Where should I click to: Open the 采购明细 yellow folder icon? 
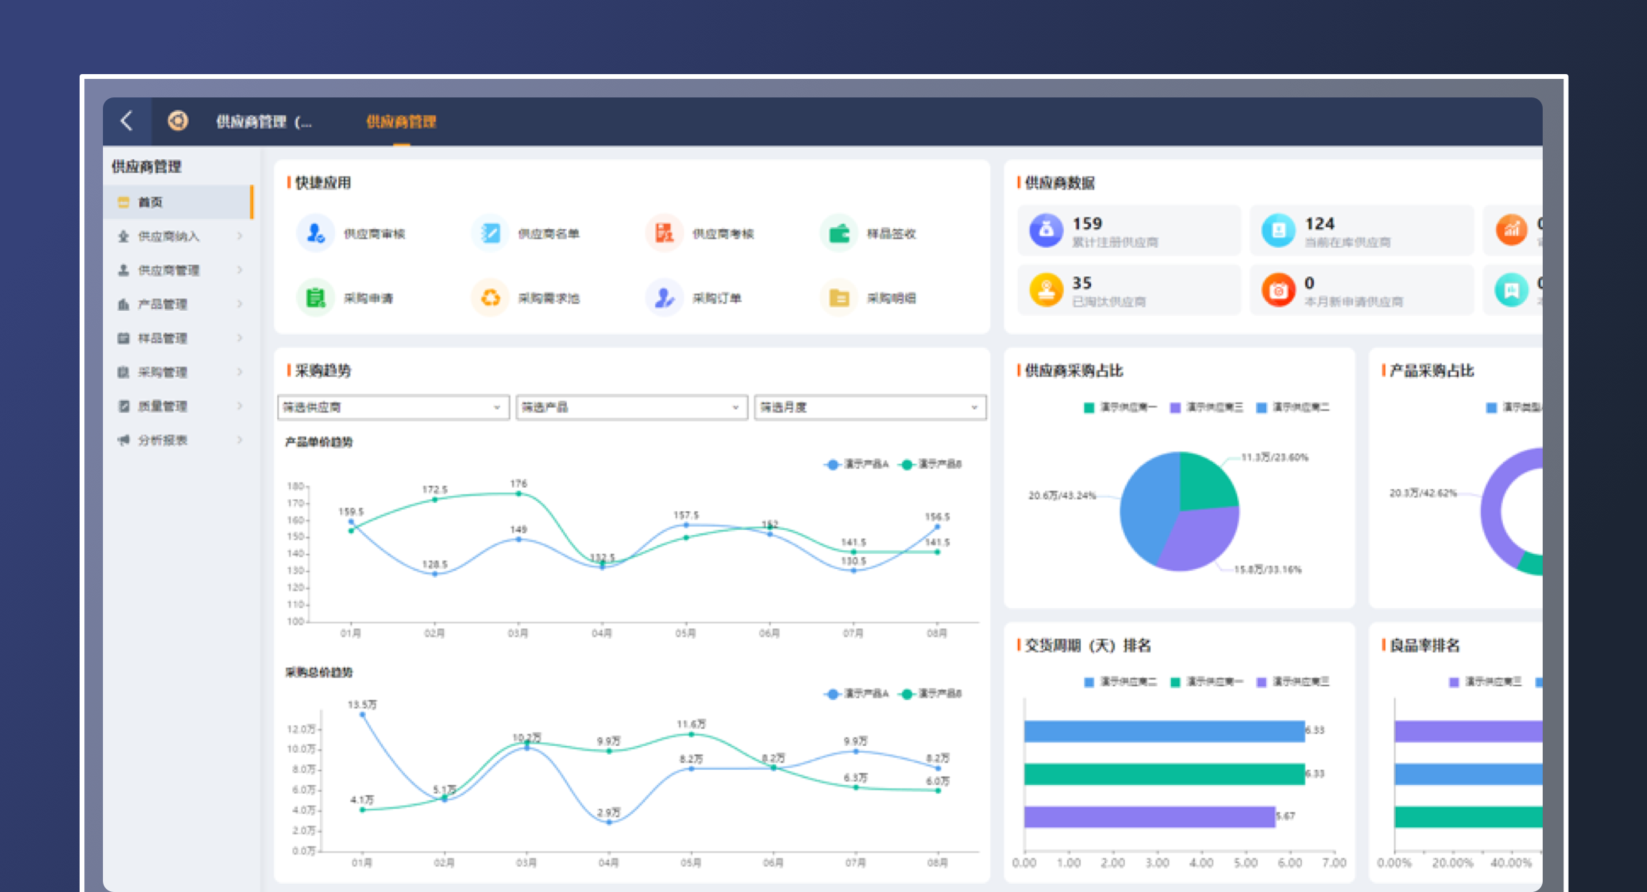click(x=839, y=298)
